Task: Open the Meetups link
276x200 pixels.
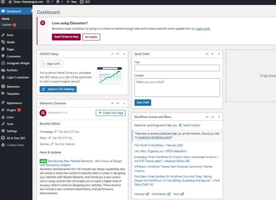Action: (142, 194)
